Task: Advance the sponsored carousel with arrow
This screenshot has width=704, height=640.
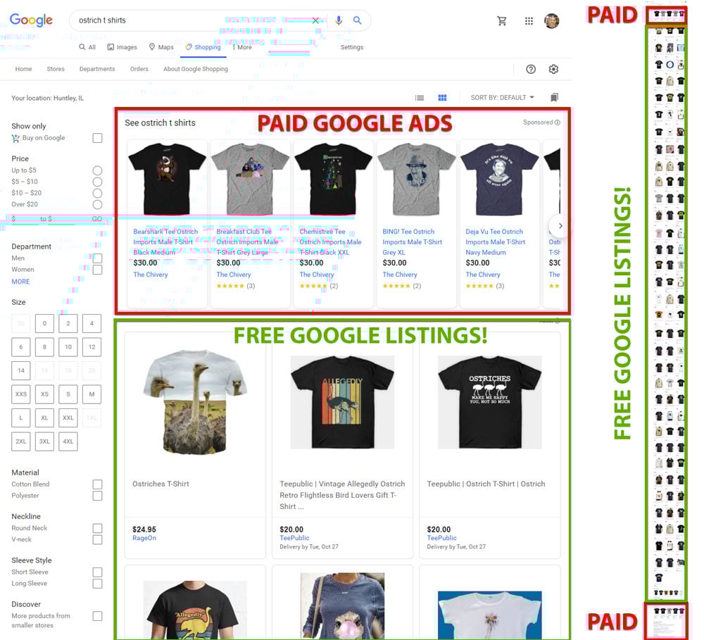Action: tap(559, 226)
